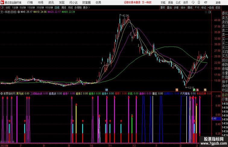Switch to 月线 monthly period tab
This screenshot has height=147, width=228.
pyautogui.click(x=70, y=8)
